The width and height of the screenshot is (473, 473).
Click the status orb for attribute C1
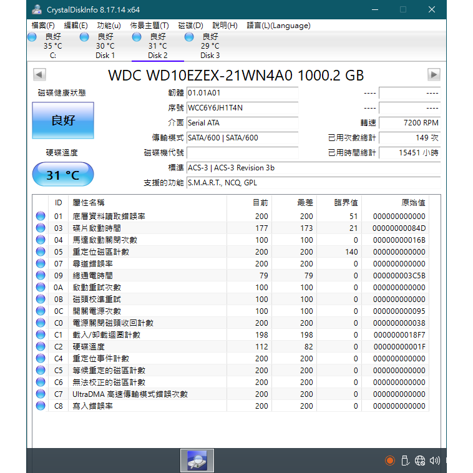click(41, 334)
